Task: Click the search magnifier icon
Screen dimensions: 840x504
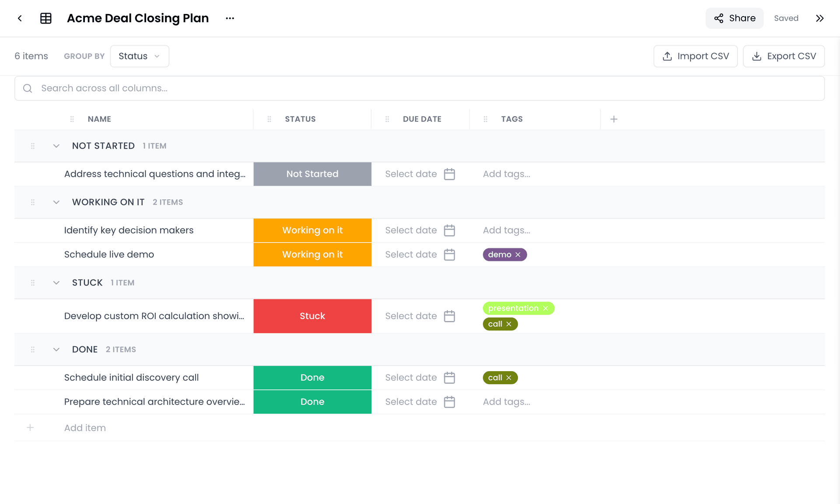Action: pos(27,88)
